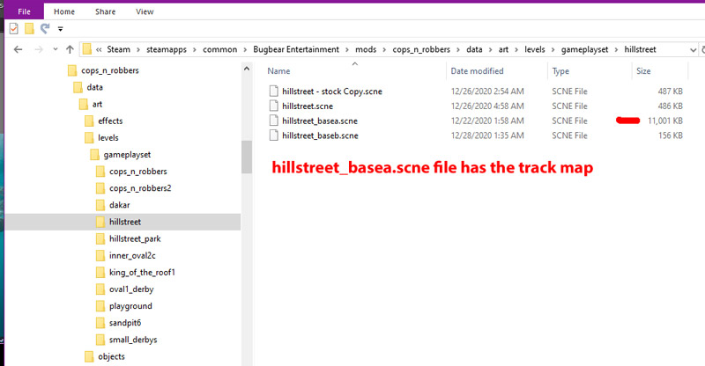Click the hillstreet_baseb.scne file icon
This screenshot has width=705, height=366.
pos(274,135)
